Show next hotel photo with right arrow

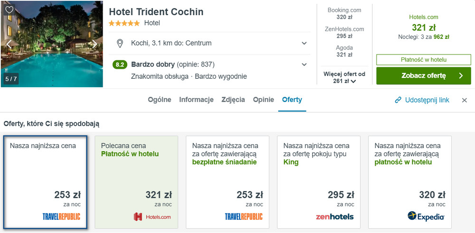[95, 44]
